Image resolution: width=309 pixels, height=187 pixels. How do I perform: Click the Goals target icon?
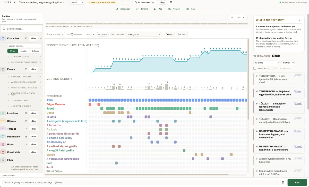point(3,144)
